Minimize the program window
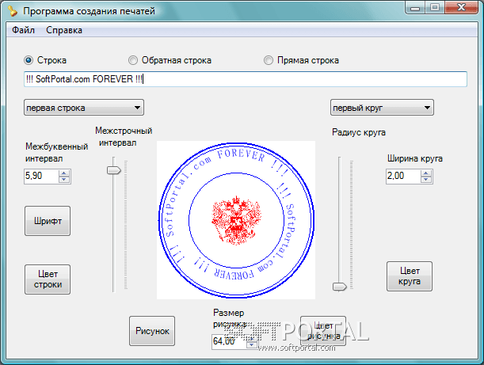Screen dimensions: 484x365 415,8
